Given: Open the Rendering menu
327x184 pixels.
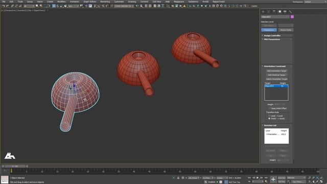Looking at the screenshot, I should (x=105, y=2).
